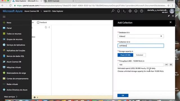Click the browser back arrow
The image size is (180, 101).
tap(3, 6)
